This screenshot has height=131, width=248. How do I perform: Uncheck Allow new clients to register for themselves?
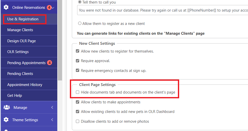(x=77, y=51)
